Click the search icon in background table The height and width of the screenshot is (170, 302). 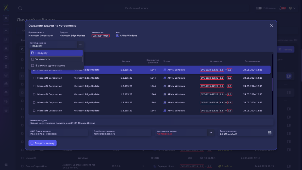point(22,49)
